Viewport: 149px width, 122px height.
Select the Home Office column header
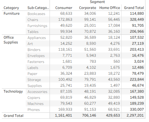(x=110, y=8)
